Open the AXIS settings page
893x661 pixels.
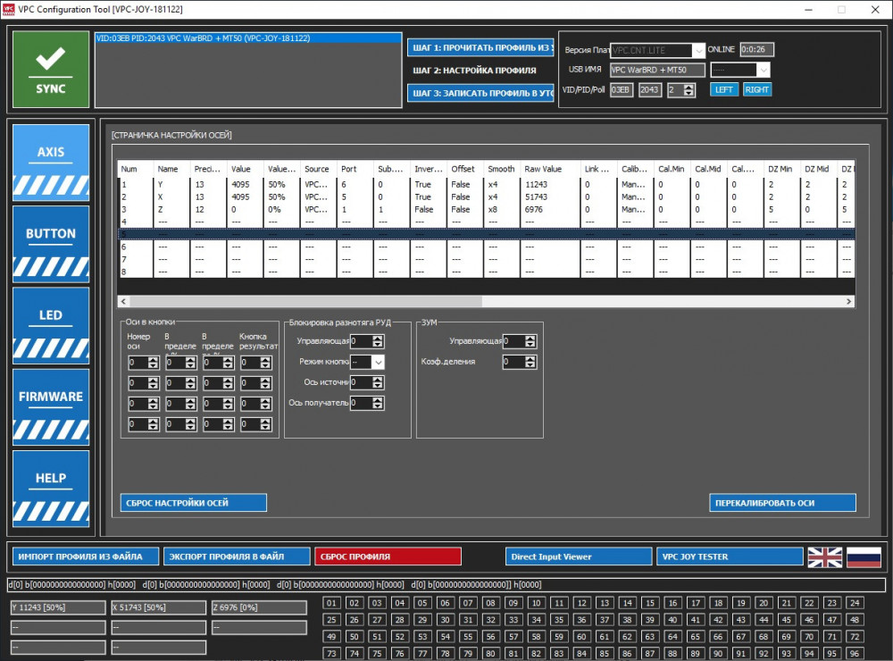51,161
